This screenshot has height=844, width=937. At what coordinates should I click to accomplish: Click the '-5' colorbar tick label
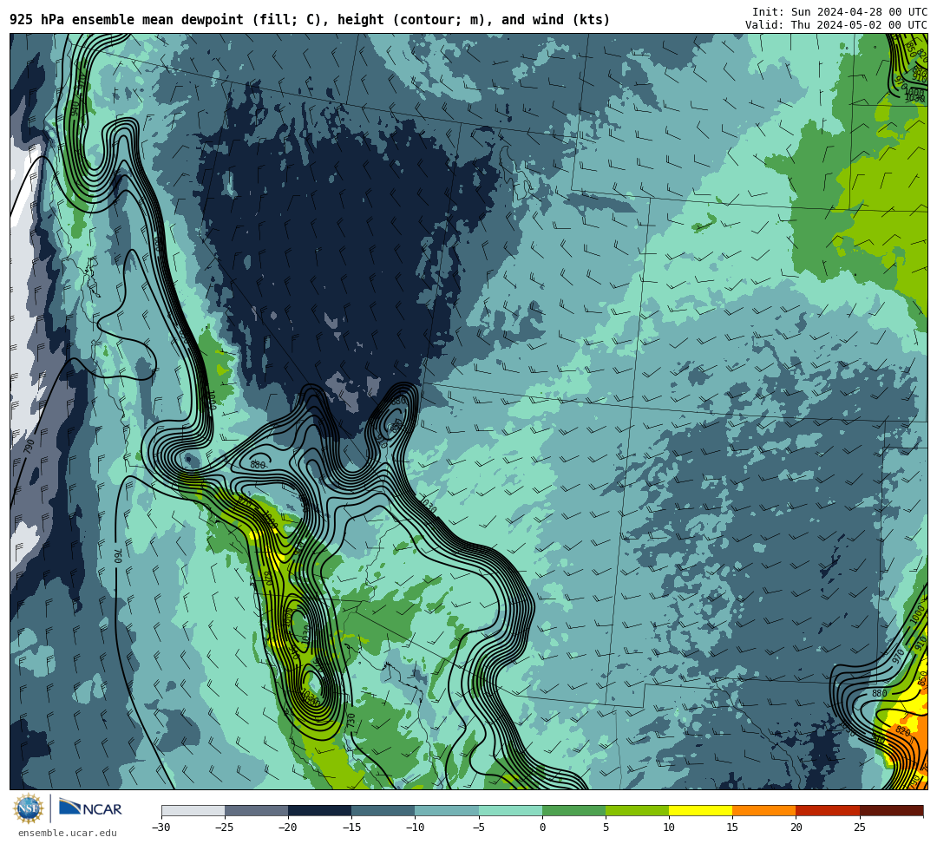pos(479,828)
